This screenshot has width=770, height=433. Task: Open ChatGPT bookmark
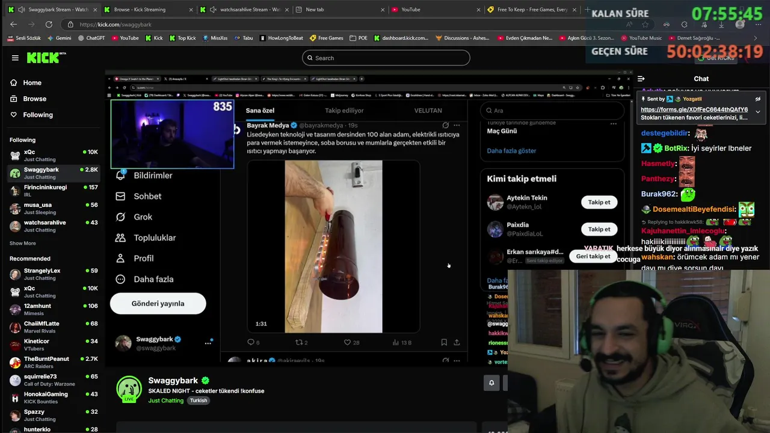click(x=91, y=38)
